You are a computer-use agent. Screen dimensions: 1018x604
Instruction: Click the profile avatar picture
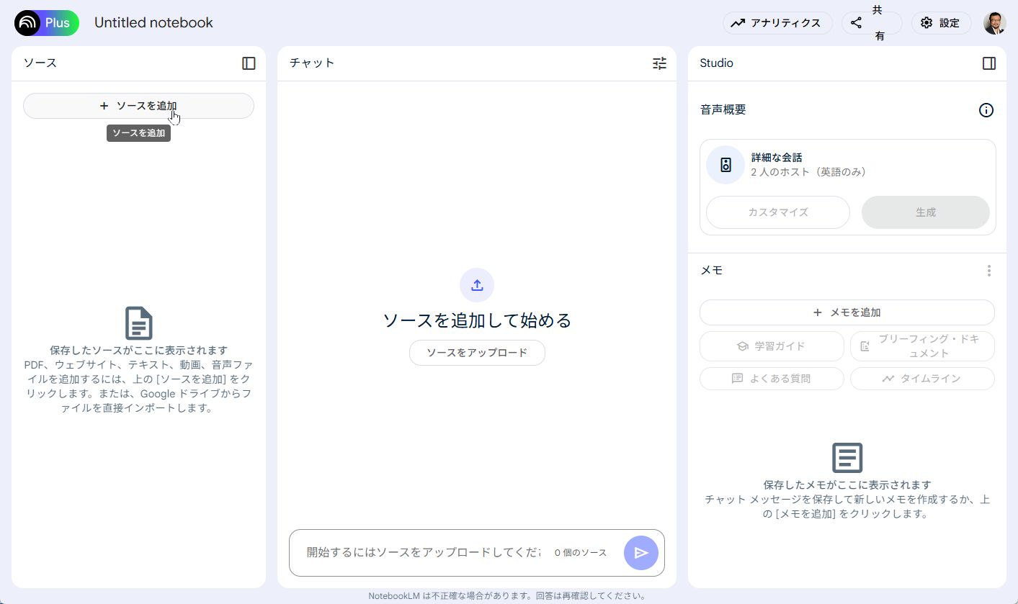pyautogui.click(x=994, y=22)
